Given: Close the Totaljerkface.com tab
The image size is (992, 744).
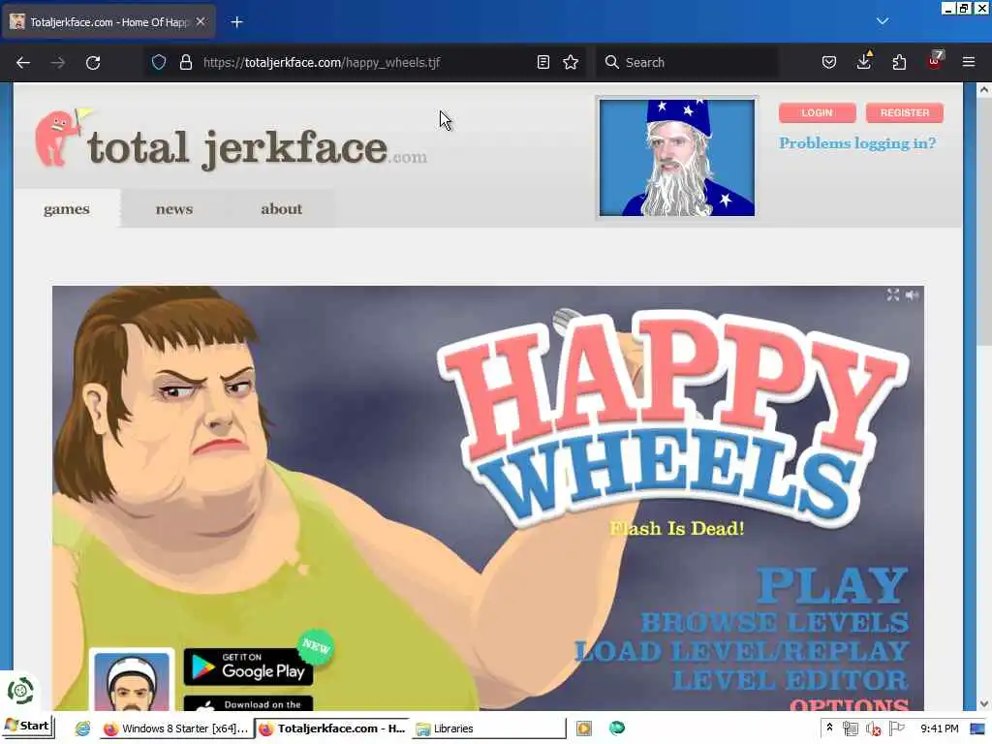Looking at the screenshot, I should pos(201,21).
